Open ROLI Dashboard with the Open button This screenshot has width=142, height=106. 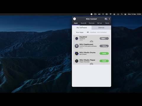[x=104, y=46]
